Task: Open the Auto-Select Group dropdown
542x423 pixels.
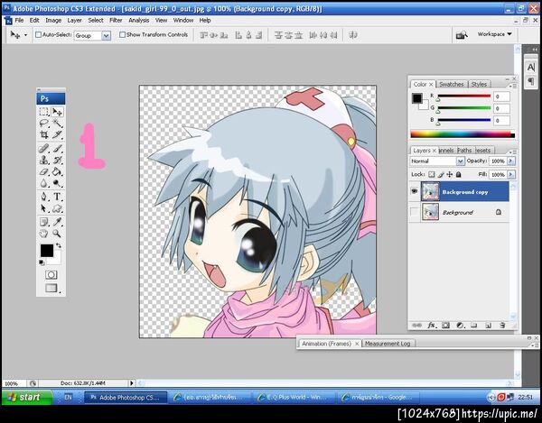Action: 106,35
